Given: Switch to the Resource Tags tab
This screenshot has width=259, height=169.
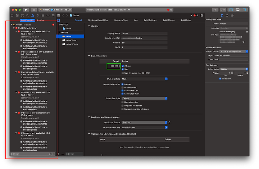Looking at the screenshot, I should pyautogui.click(x=121, y=20).
